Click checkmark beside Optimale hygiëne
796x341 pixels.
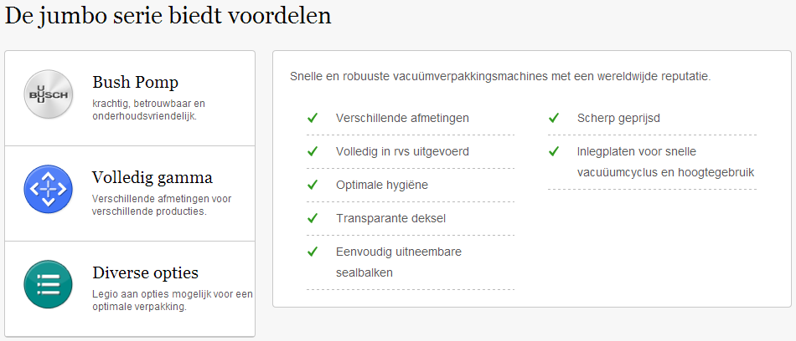tap(313, 185)
